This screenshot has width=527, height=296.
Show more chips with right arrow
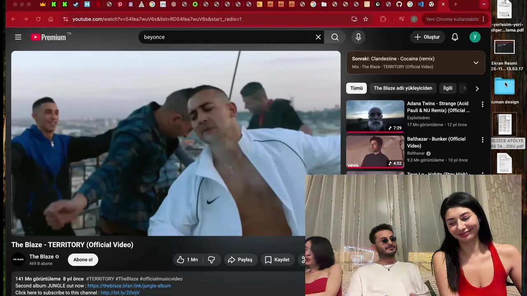click(477, 88)
